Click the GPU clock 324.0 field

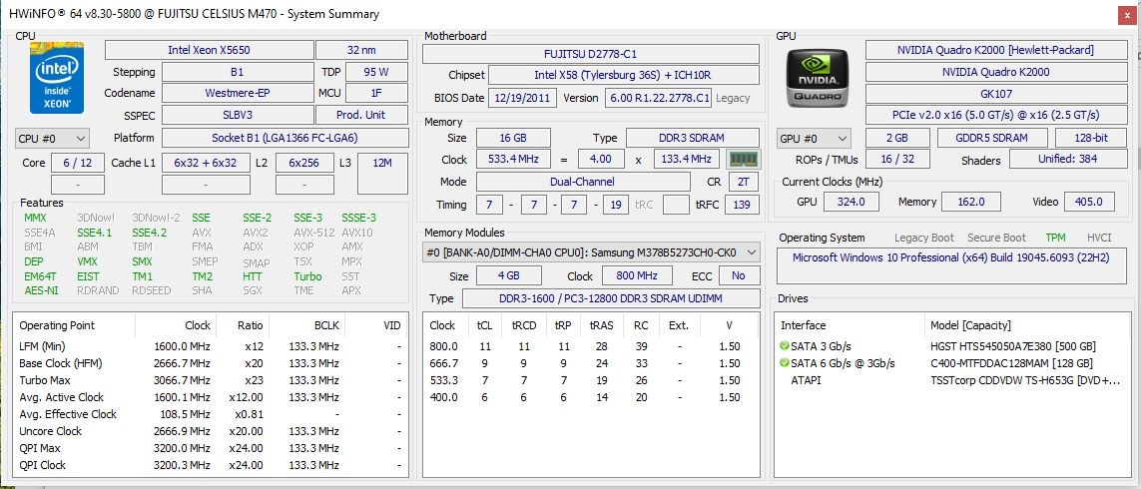point(851,202)
